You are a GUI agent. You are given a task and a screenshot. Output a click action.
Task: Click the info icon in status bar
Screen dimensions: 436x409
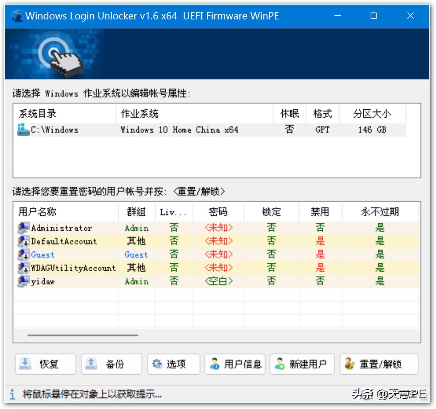[13, 394]
